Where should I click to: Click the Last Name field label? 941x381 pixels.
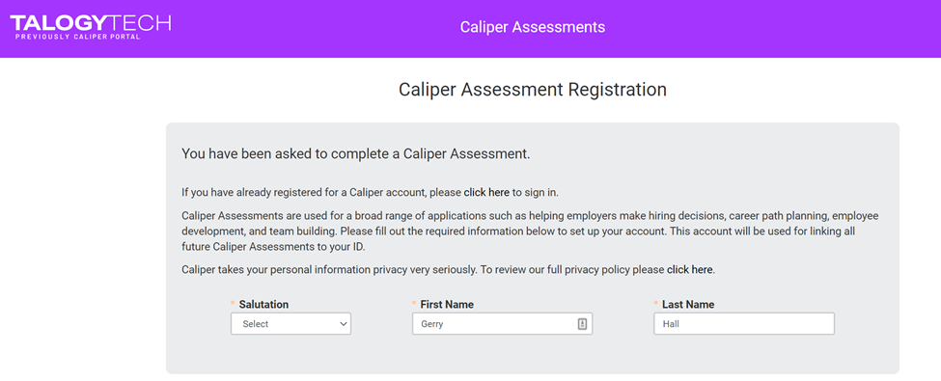[x=688, y=304]
